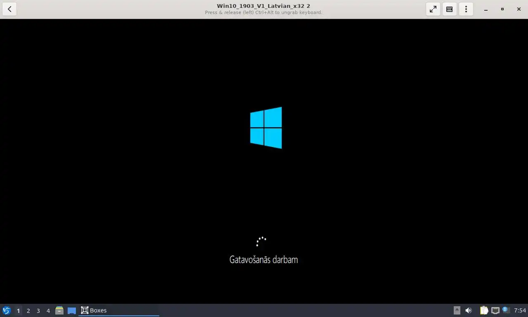Launch the file manager from the panel
This screenshot has height=317, width=528.
[59, 310]
